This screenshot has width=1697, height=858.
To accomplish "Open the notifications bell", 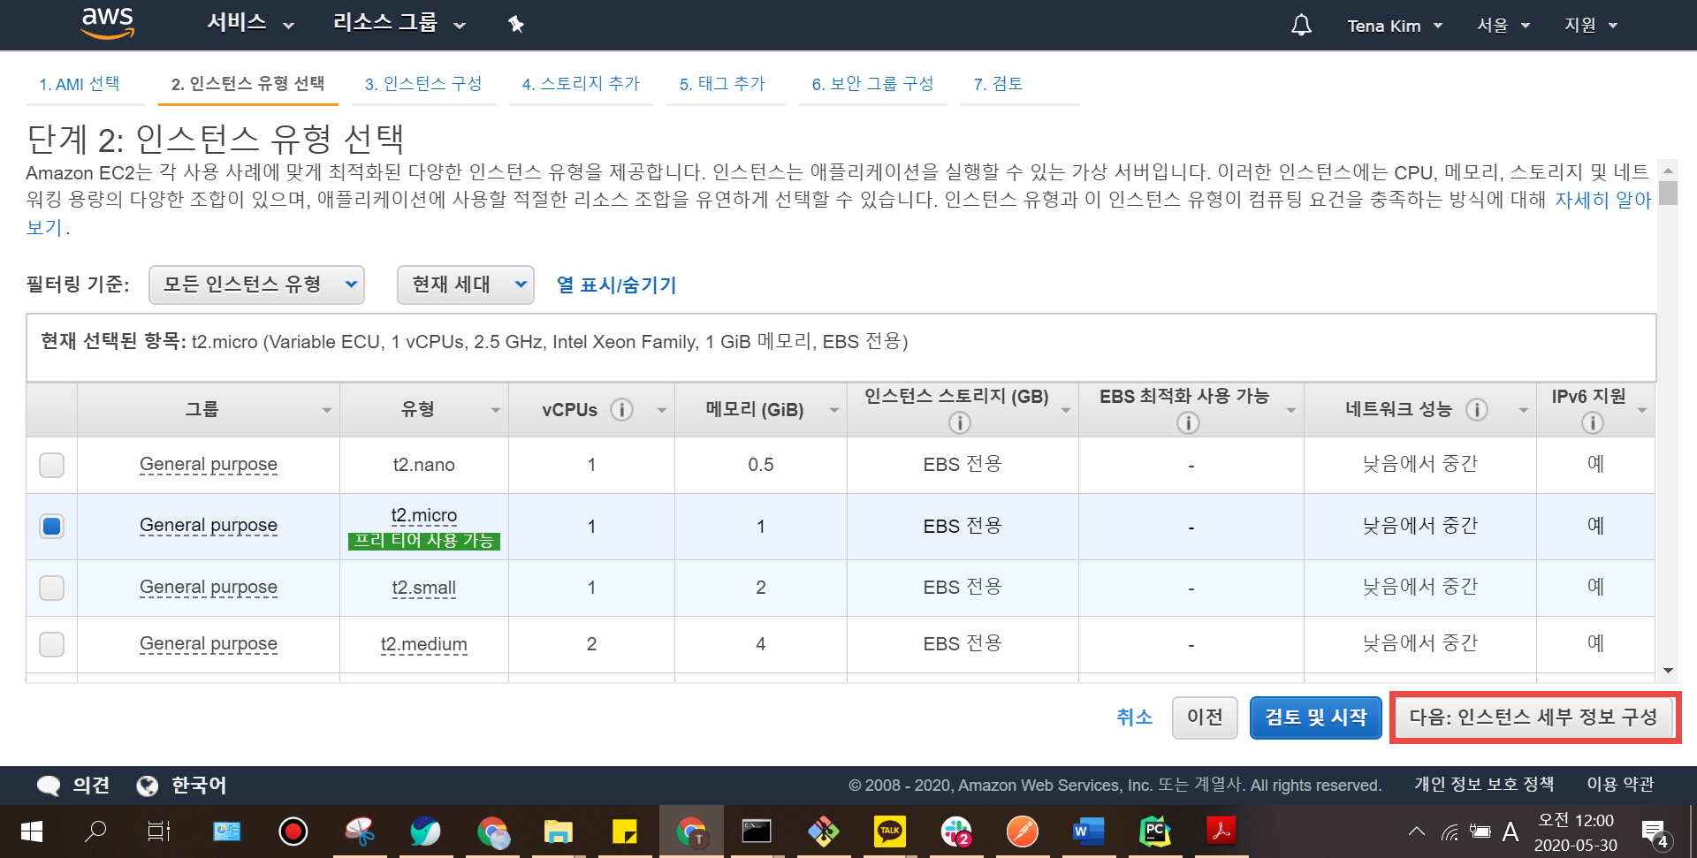I will pyautogui.click(x=1301, y=25).
